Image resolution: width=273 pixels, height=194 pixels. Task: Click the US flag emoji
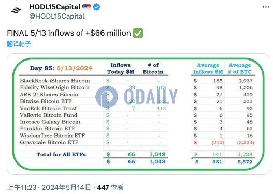(87, 7)
